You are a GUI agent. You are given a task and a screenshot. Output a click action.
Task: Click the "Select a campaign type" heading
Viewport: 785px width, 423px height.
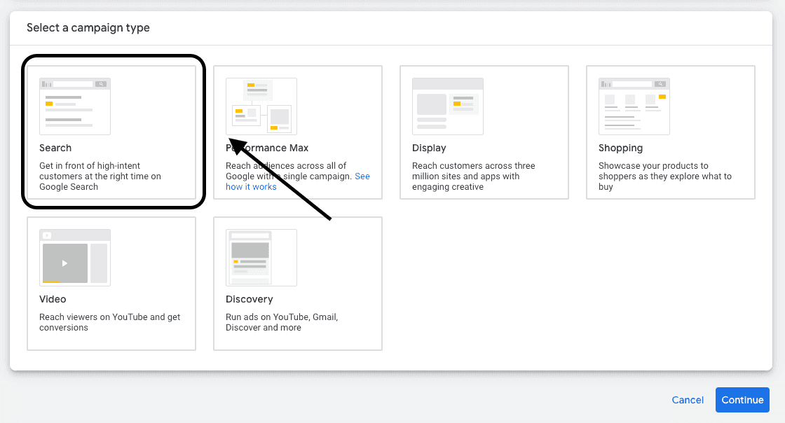point(88,27)
